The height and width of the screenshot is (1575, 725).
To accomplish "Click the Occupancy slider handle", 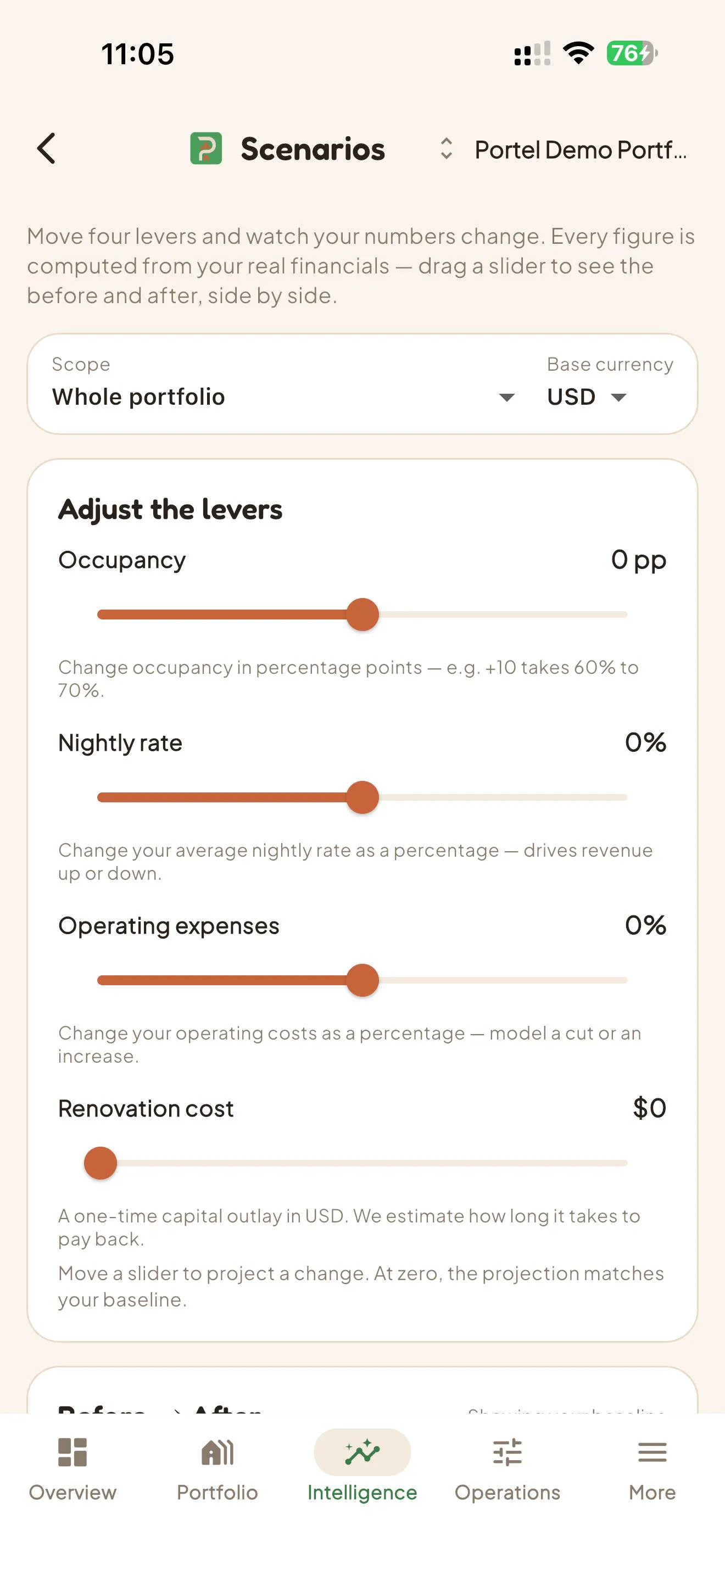I will click(x=362, y=615).
